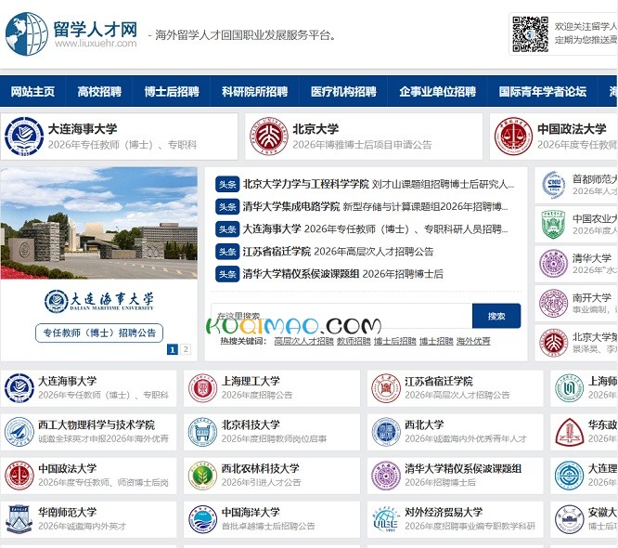The height and width of the screenshot is (548, 618).
Task: Click 上海师范 green emblem at right edge
Action: [x=569, y=388]
